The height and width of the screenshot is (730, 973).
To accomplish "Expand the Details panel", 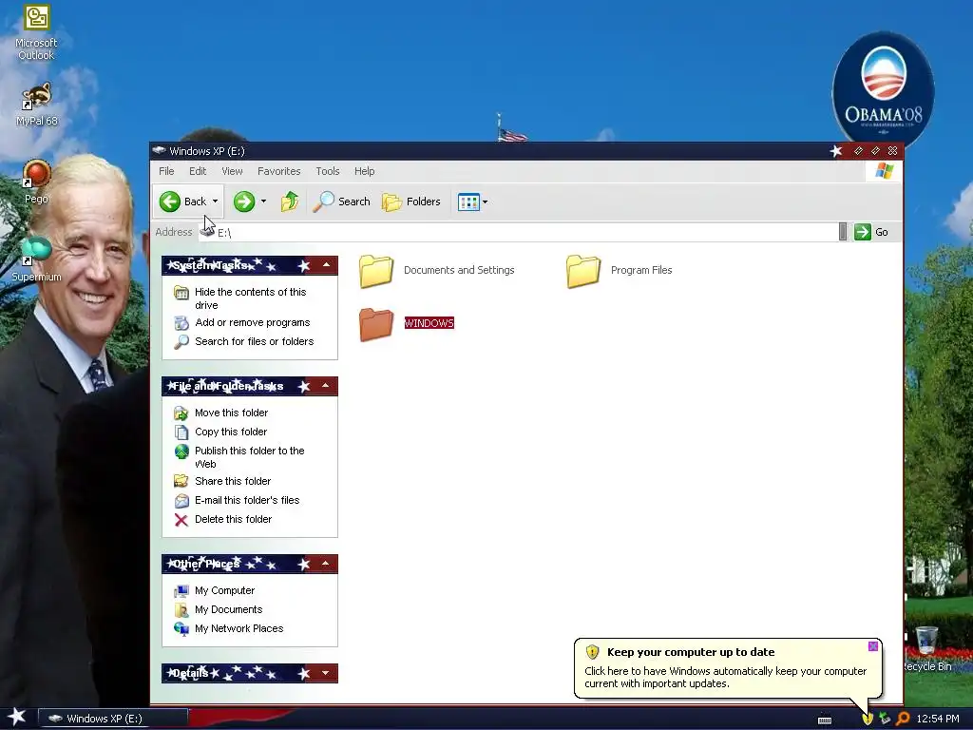I will [x=326, y=673].
